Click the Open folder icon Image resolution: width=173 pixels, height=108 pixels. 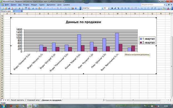pos(6,8)
